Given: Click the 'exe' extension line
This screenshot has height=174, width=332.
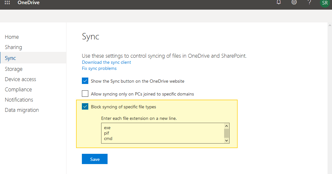Looking at the screenshot, I should (x=107, y=128).
